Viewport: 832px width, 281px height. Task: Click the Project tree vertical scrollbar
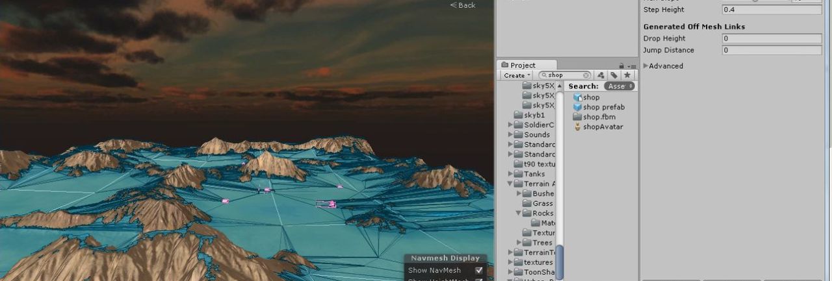560,261
